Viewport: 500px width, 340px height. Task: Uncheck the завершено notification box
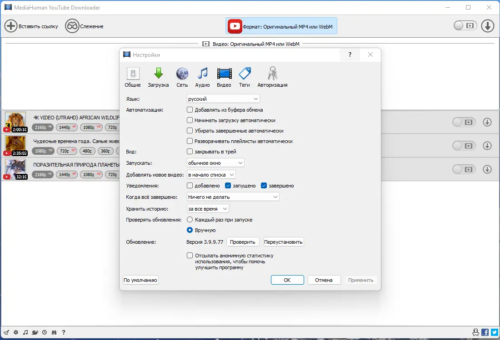(x=264, y=186)
